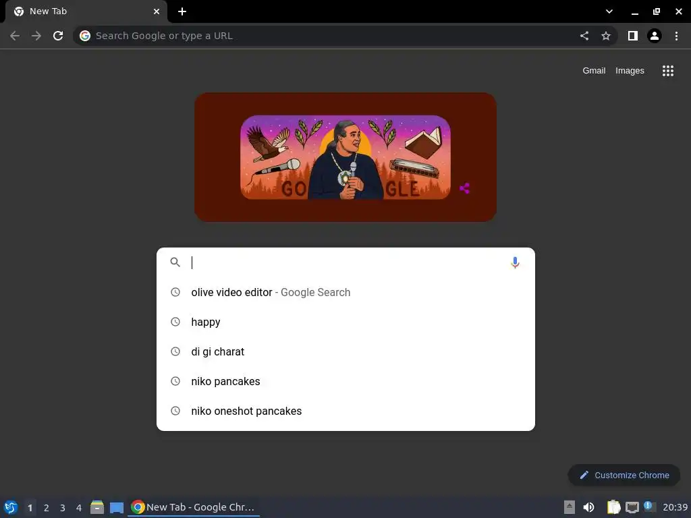Start voice search with microphone
Screen dimensions: 691x518
click(515, 262)
